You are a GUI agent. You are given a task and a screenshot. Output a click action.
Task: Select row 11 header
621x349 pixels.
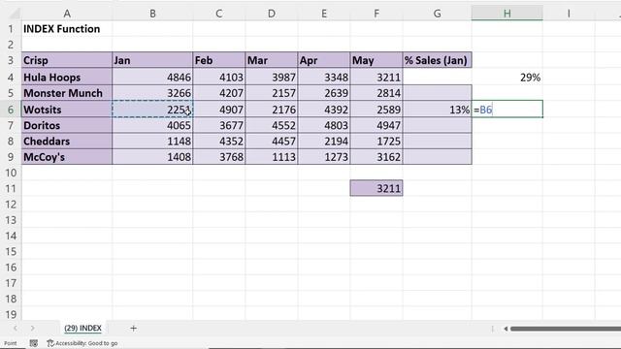(11, 188)
